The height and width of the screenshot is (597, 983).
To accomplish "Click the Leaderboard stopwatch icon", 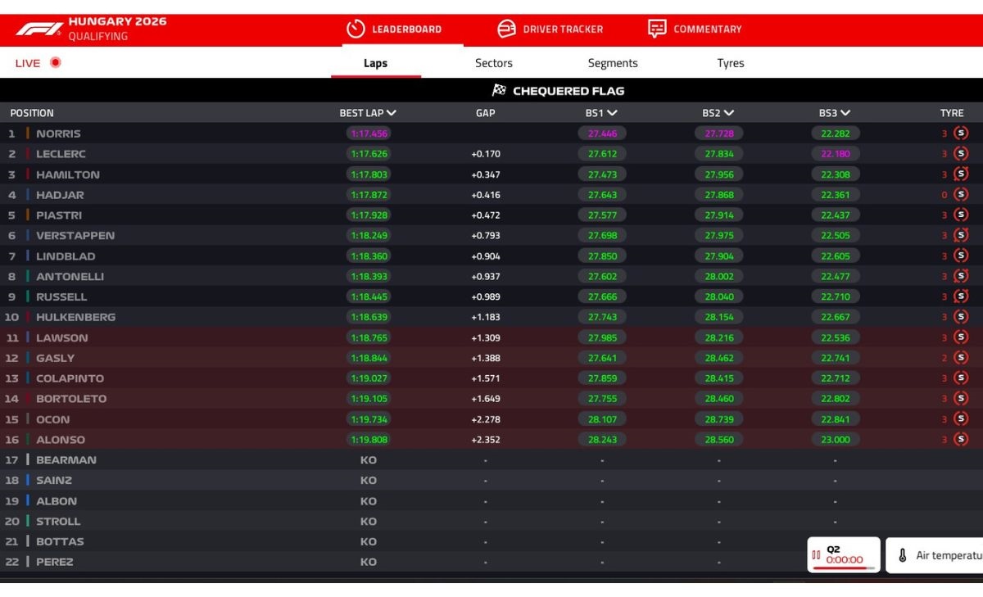I will click(x=355, y=29).
